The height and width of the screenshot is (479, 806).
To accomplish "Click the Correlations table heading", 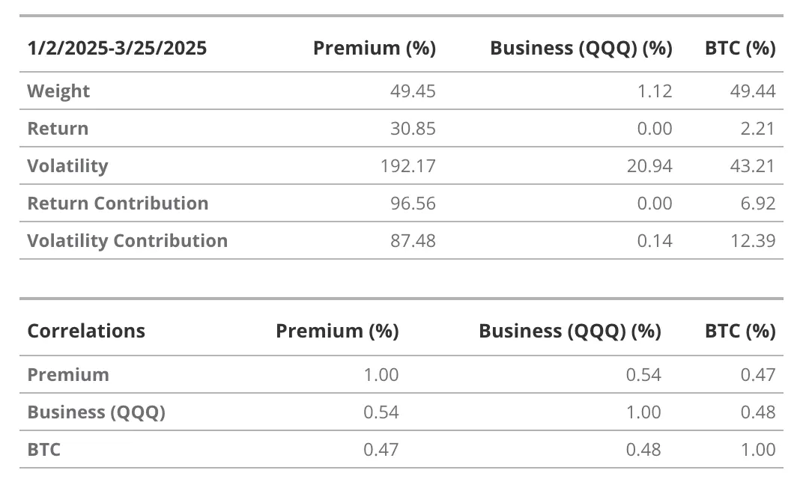I will pos(86,331).
